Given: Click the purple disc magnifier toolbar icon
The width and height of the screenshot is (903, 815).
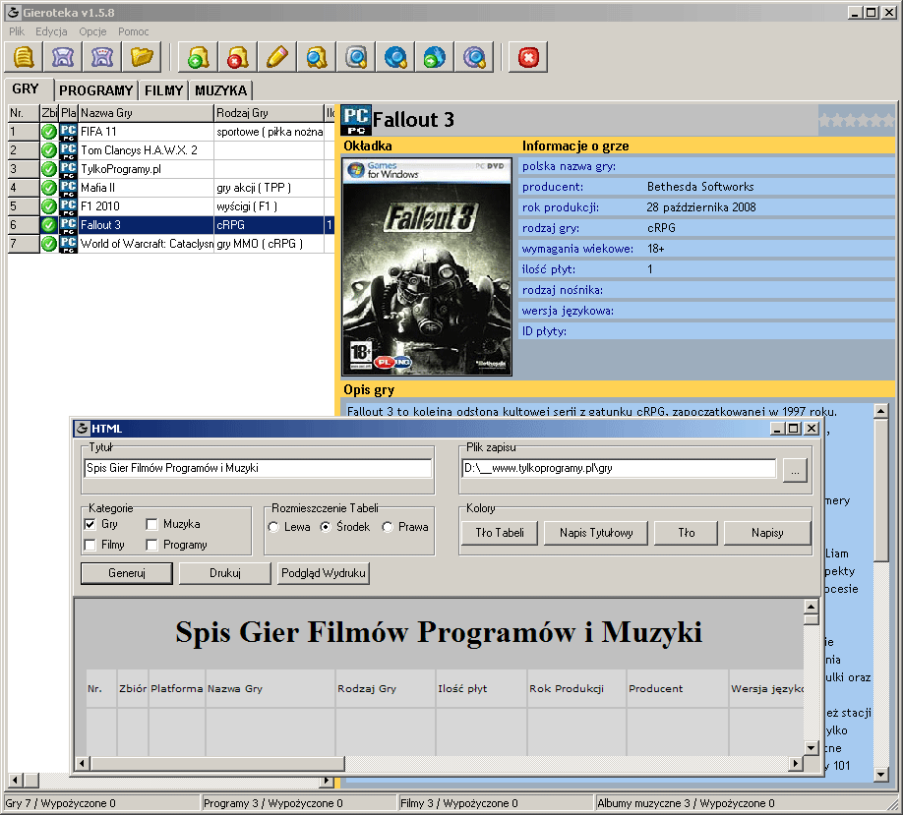Looking at the screenshot, I should [x=474, y=57].
